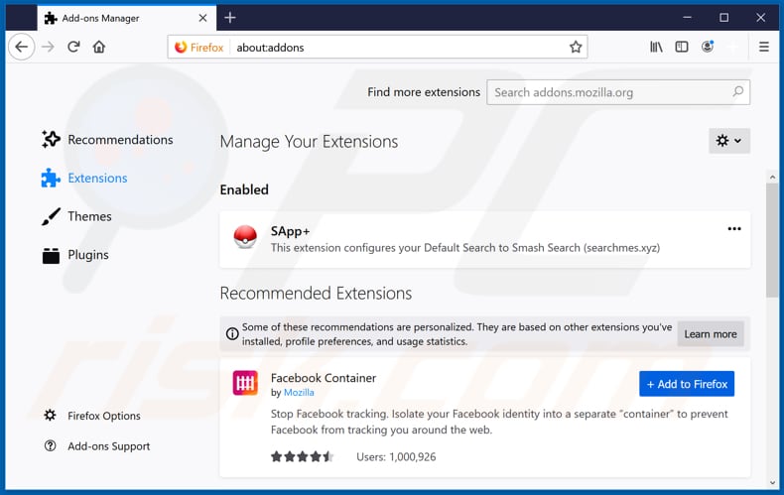Viewport: 784px width, 495px height.
Task: Open a new tab with the plus button
Action: (x=230, y=18)
